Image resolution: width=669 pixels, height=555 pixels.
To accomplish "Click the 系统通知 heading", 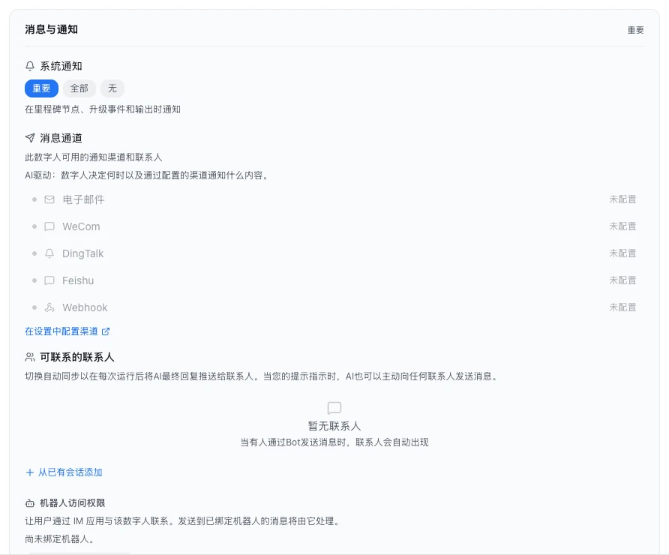I will click(61, 66).
